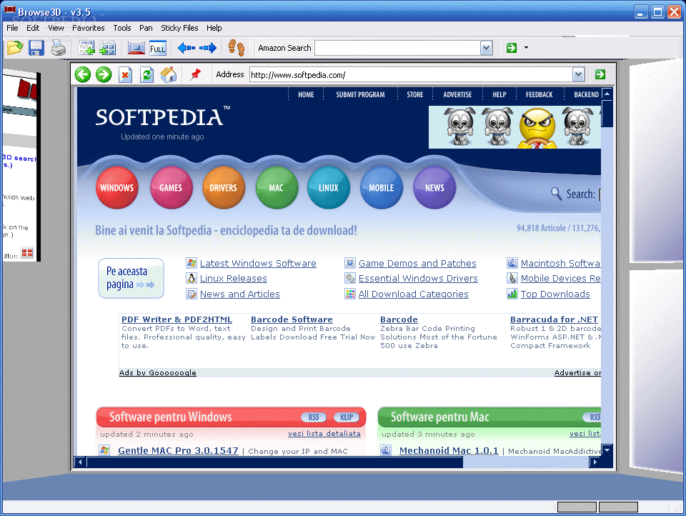Open the Amazon Search dropdown arrow
Viewport: 686px width, 516px height.
(x=486, y=48)
